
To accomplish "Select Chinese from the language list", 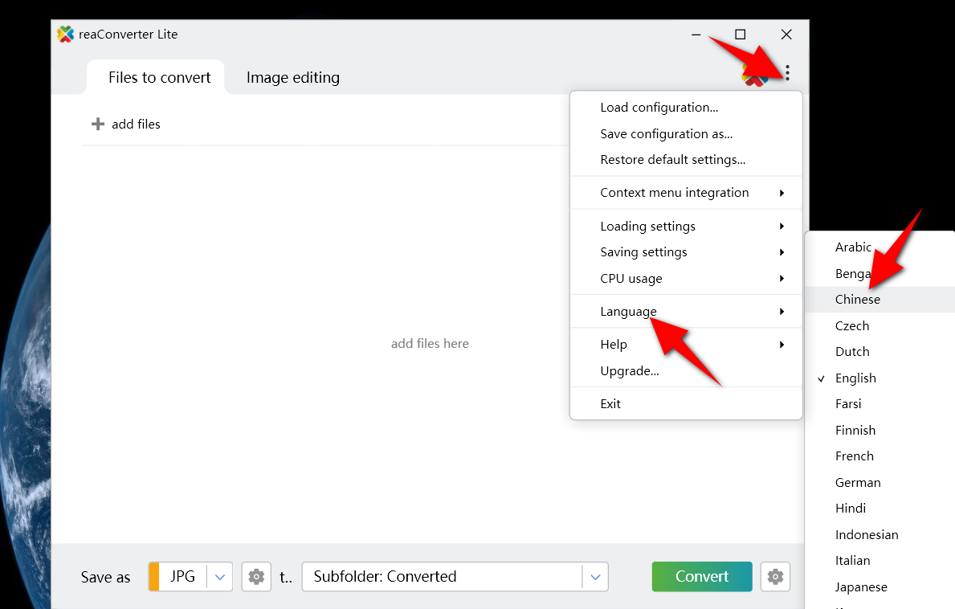I will click(x=858, y=299).
